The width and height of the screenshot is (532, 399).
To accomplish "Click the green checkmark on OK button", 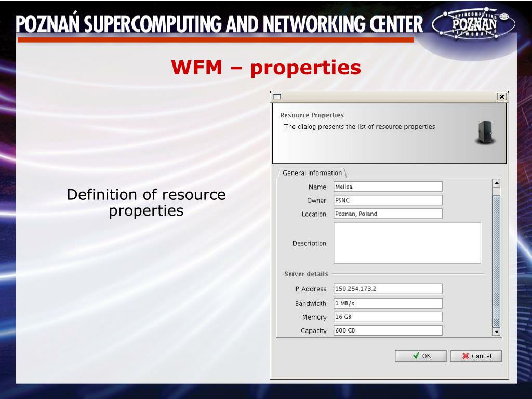I will [416, 355].
